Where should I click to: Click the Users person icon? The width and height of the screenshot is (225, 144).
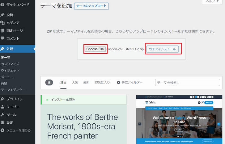2,107
